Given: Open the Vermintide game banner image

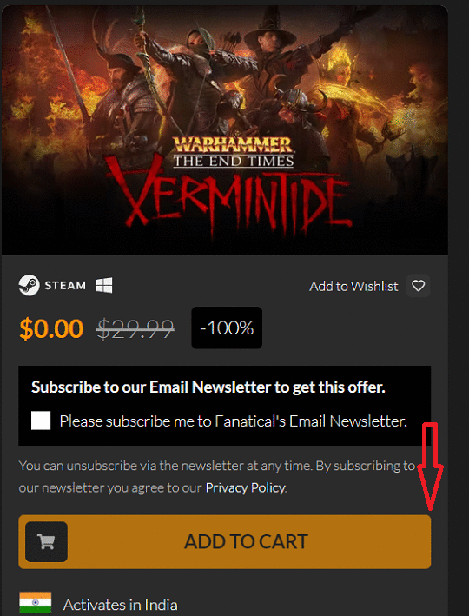Looking at the screenshot, I should pyautogui.click(x=225, y=130).
